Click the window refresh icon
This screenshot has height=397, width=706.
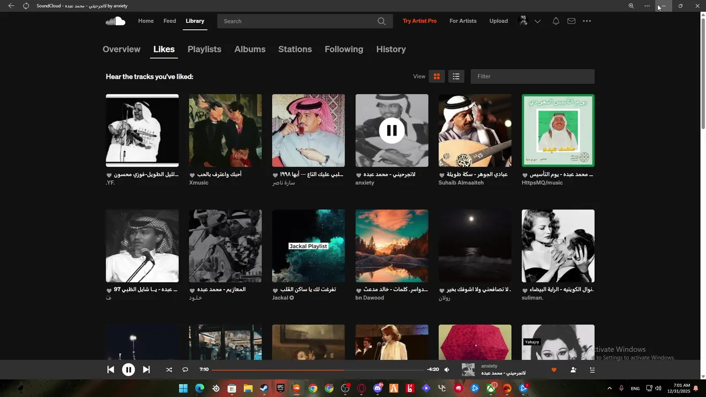26,6
